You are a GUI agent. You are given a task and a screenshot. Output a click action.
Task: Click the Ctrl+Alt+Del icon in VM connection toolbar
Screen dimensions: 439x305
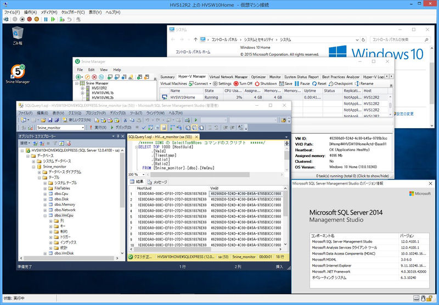[x=6, y=19]
